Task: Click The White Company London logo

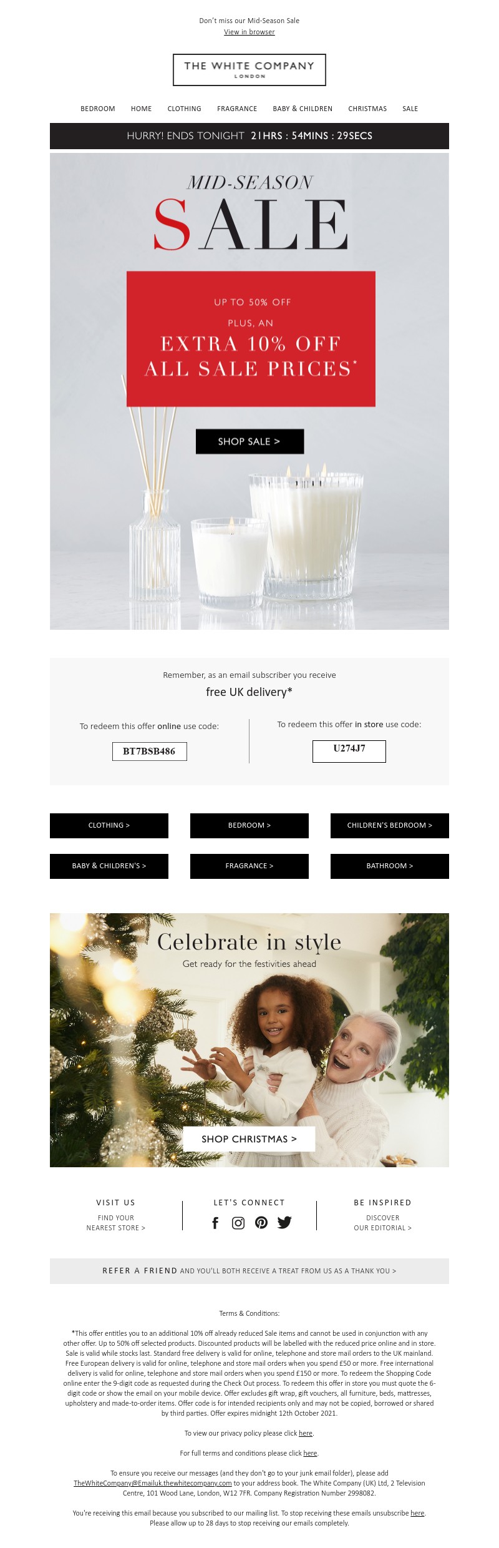Action: coord(249,69)
